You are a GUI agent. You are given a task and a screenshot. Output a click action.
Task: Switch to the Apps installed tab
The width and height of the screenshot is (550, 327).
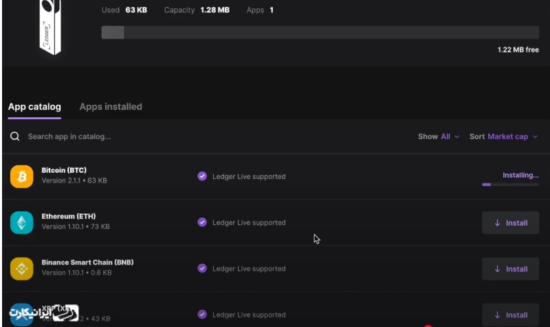[111, 107]
